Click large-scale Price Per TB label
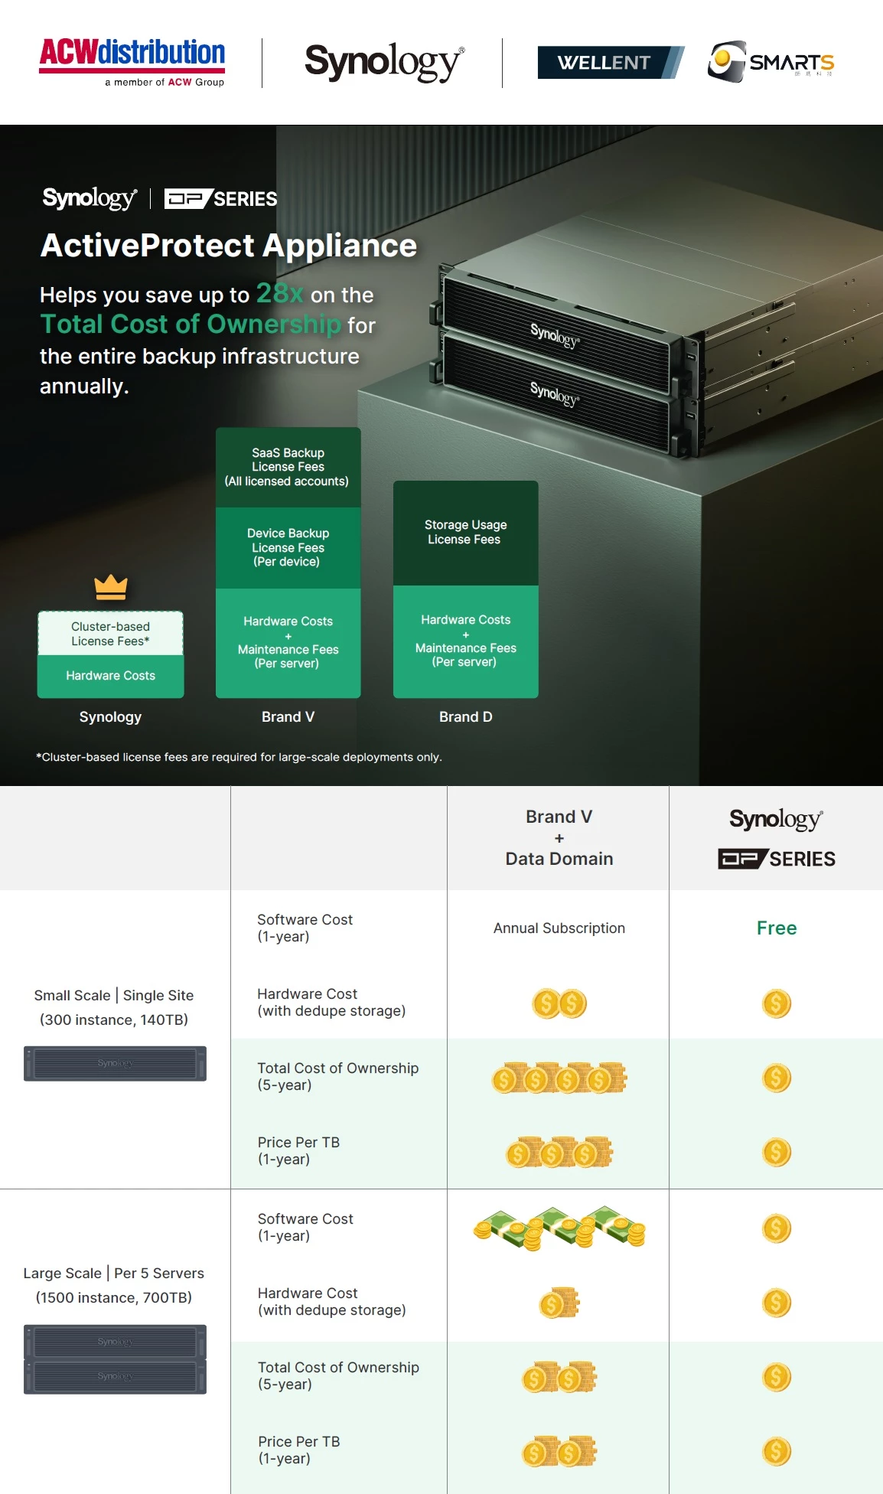The image size is (883, 1494). click(299, 1450)
